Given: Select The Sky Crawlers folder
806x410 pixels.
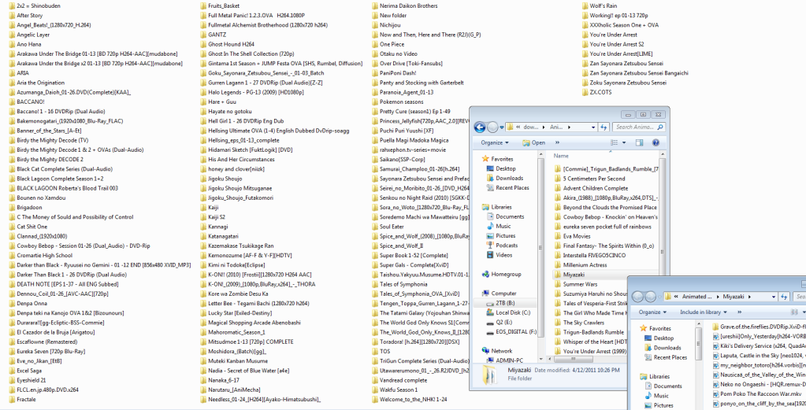Looking at the screenshot, I should pyautogui.click(x=579, y=322).
